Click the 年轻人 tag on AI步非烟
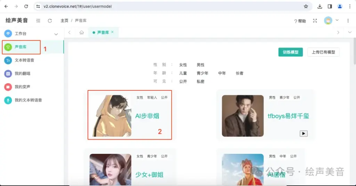356x186 pixels. click(x=152, y=98)
